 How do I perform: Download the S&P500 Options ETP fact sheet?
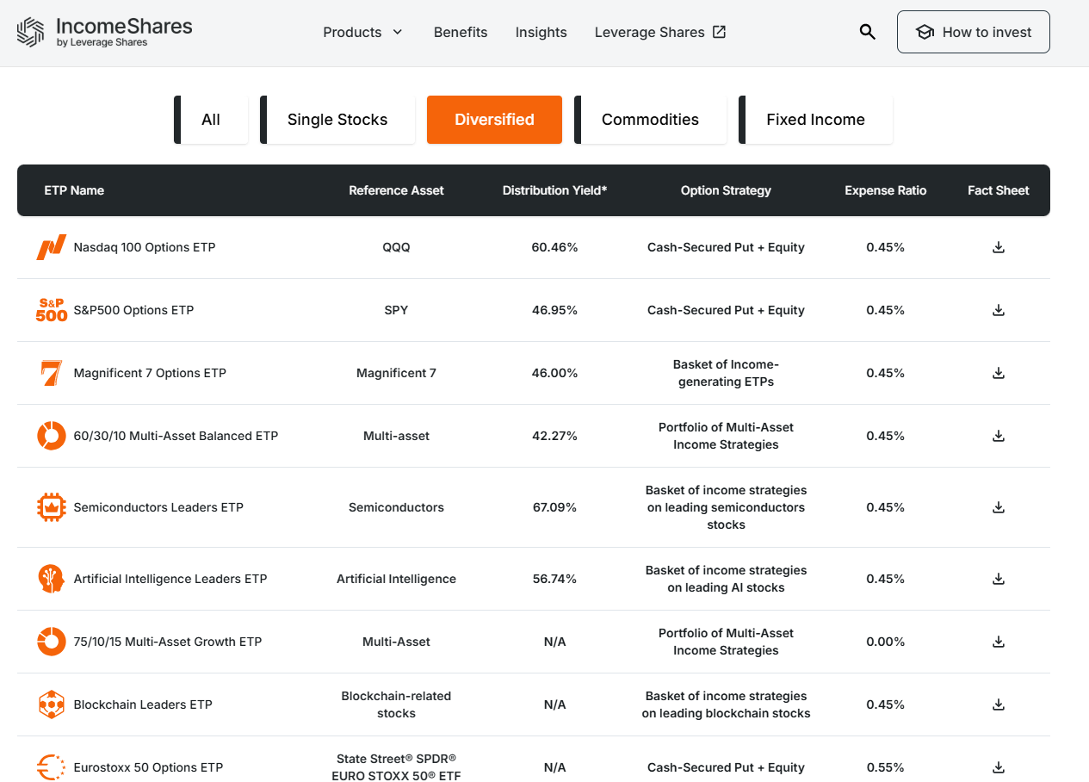click(x=999, y=310)
